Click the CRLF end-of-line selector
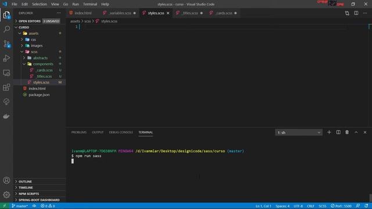Viewport: 372px width, 209px height. (x=310, y=206)
